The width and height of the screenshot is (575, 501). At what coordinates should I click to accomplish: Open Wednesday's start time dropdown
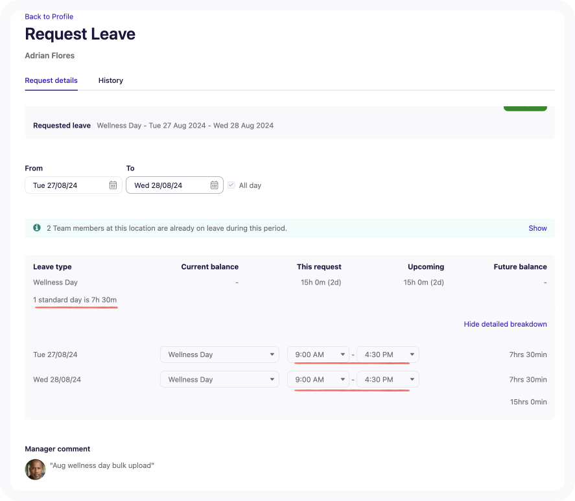click(318, 379)
